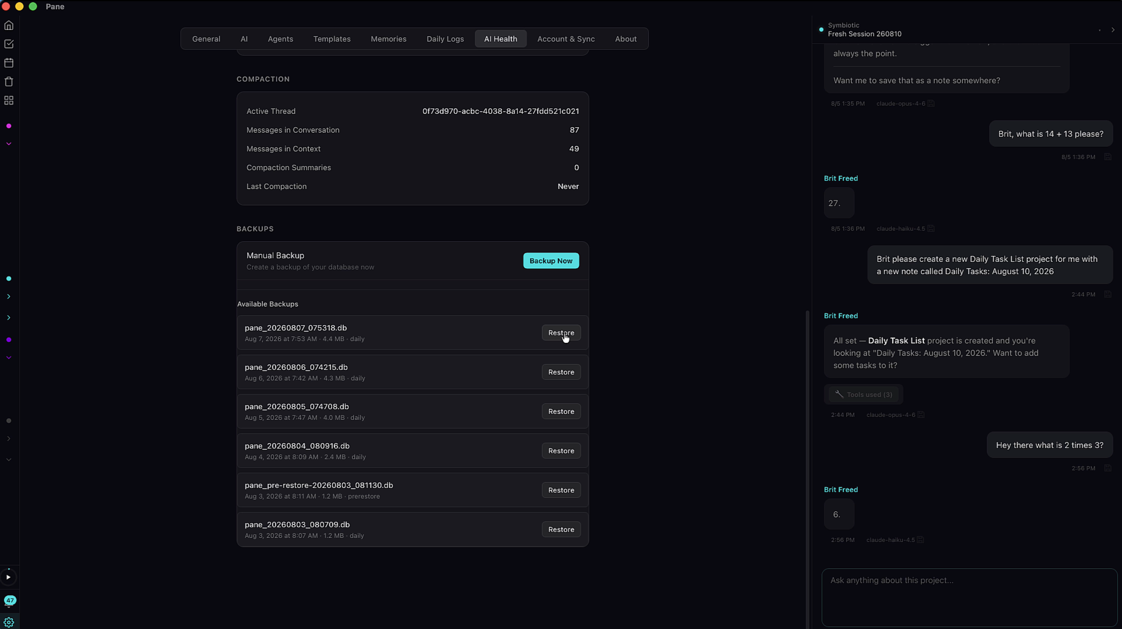
Task: Restore the pane_pre-restore-20260803_081130.db backup
Action: [561, 490]
